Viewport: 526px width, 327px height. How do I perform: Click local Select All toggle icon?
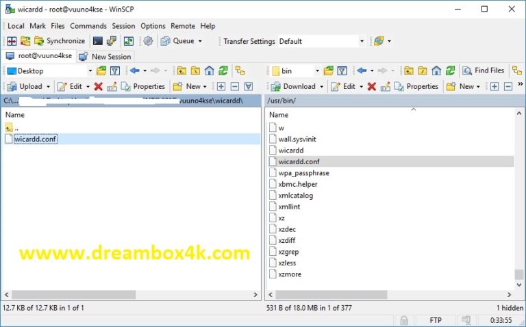click(x=249, y=87)
